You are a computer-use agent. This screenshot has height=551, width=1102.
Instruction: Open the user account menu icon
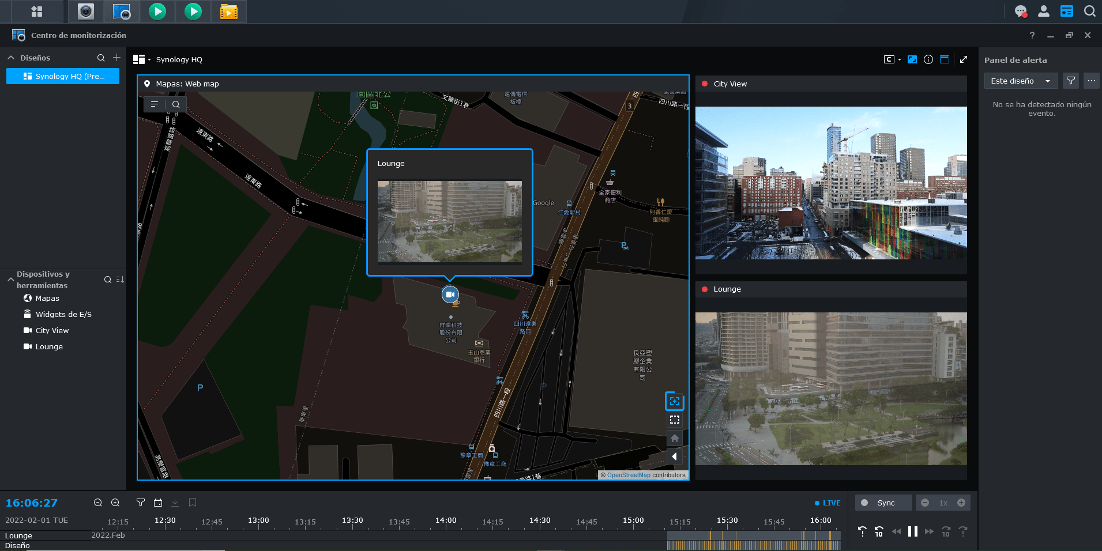point(1044,11)
